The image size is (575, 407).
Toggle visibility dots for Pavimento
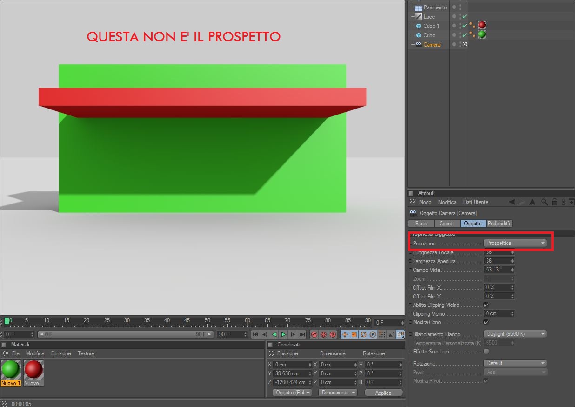[x=460, y=7]
